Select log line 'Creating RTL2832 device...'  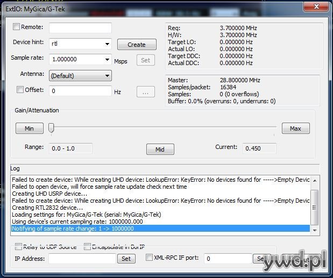point(160,208)
